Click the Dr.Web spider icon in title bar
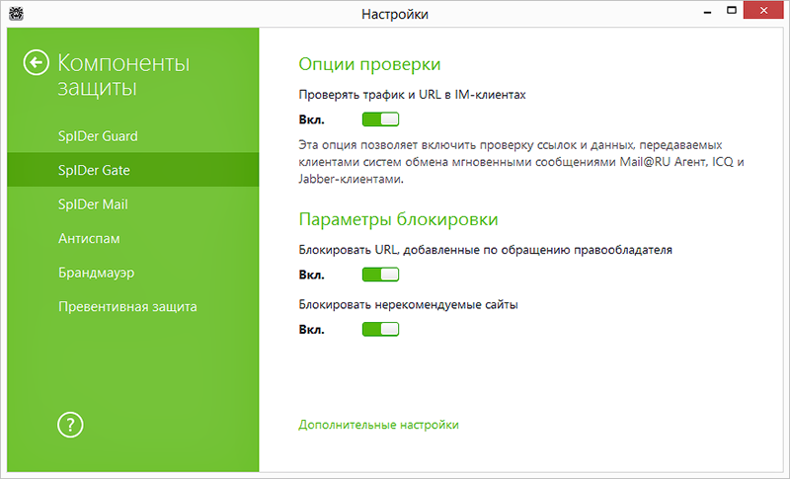Screen dimensions: 790x479 click(x=16, y=13)
